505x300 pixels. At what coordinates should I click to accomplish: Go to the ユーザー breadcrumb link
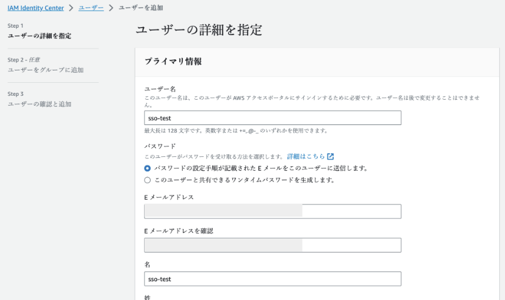(91, 8)
